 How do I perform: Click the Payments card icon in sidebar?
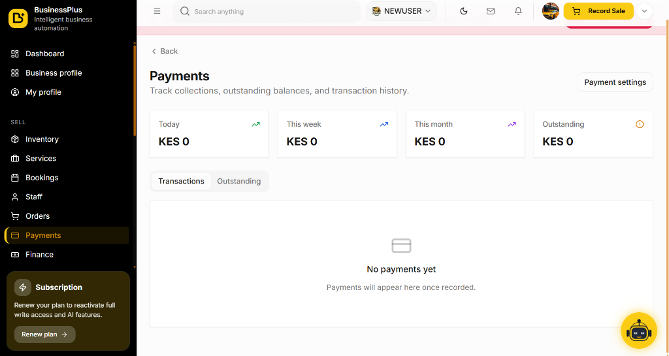(x=15, y=235)
